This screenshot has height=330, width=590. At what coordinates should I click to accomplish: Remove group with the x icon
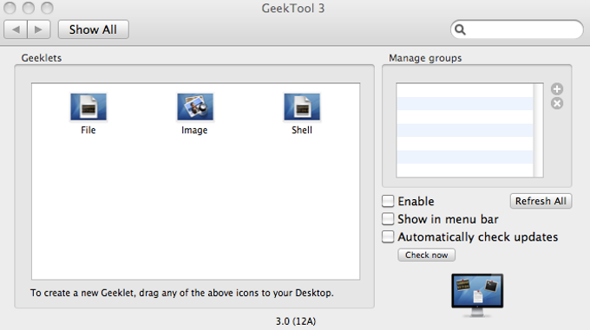click(557, 103)
